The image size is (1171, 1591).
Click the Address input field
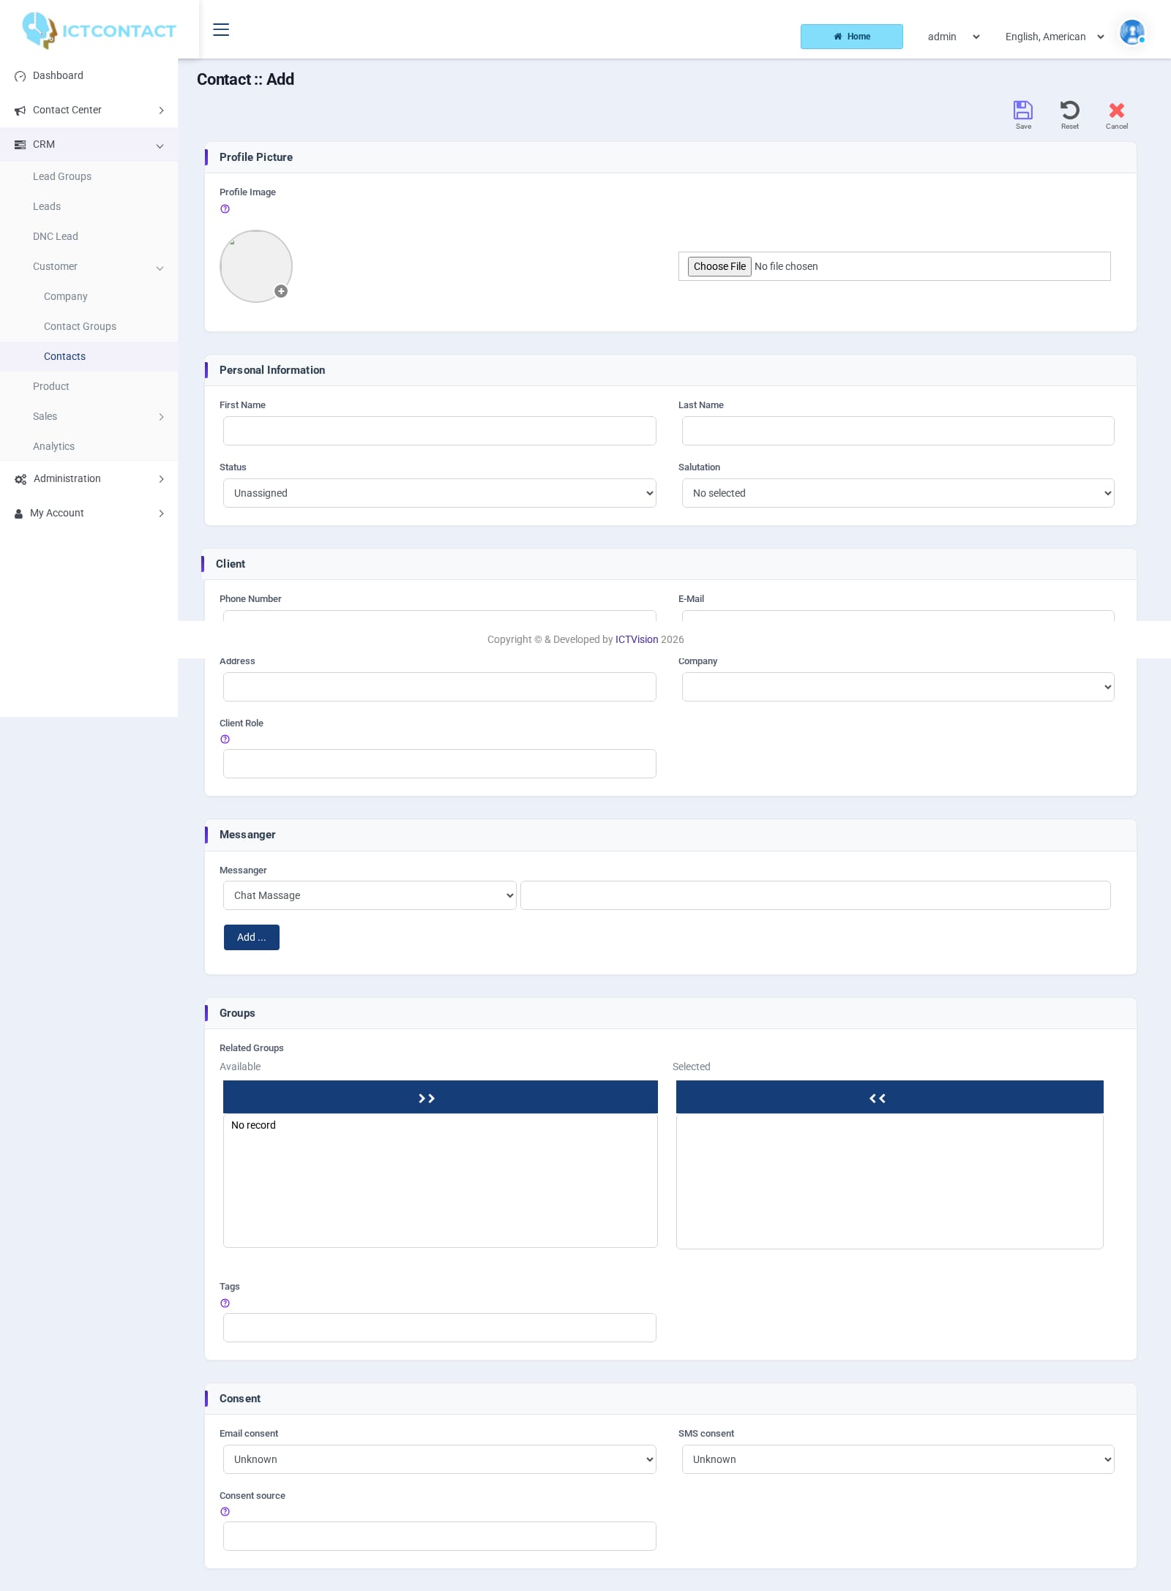[440, 687]
